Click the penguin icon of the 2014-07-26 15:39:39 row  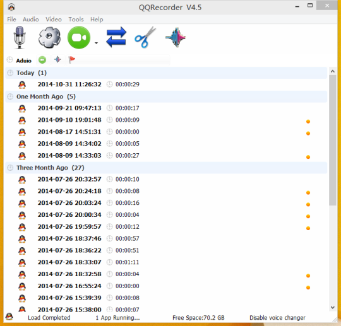point(22,298)
